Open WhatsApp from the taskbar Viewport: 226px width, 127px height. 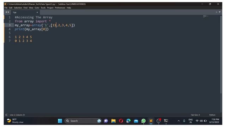tap(143, 121)
